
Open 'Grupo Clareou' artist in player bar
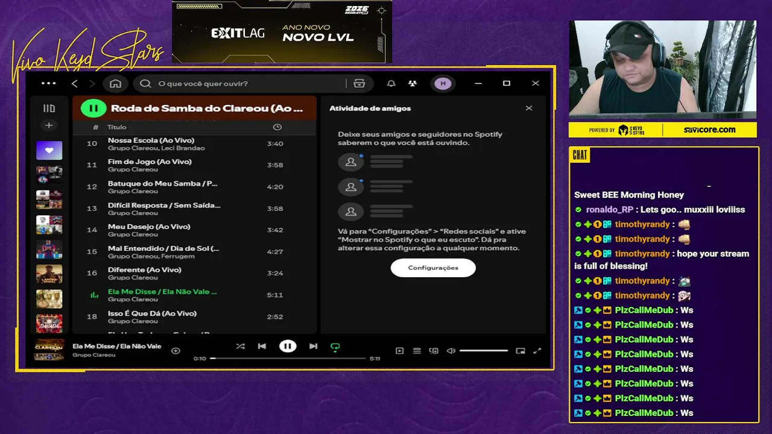tap(93, 355)
